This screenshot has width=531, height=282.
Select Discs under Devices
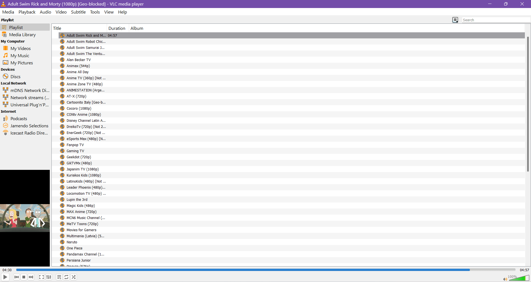point(25,77)
